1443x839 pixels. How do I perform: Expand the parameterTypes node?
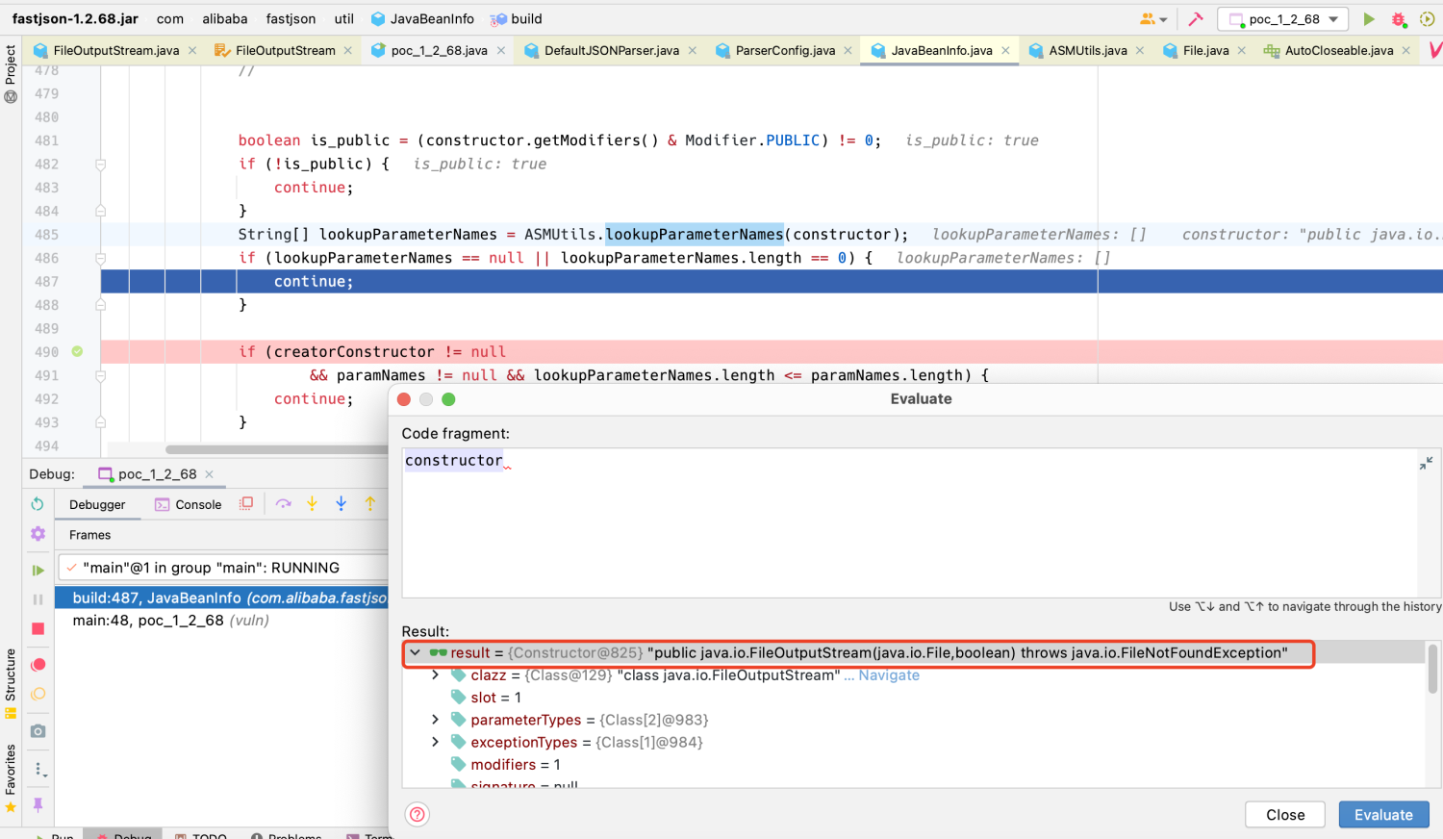pos(435,720)
